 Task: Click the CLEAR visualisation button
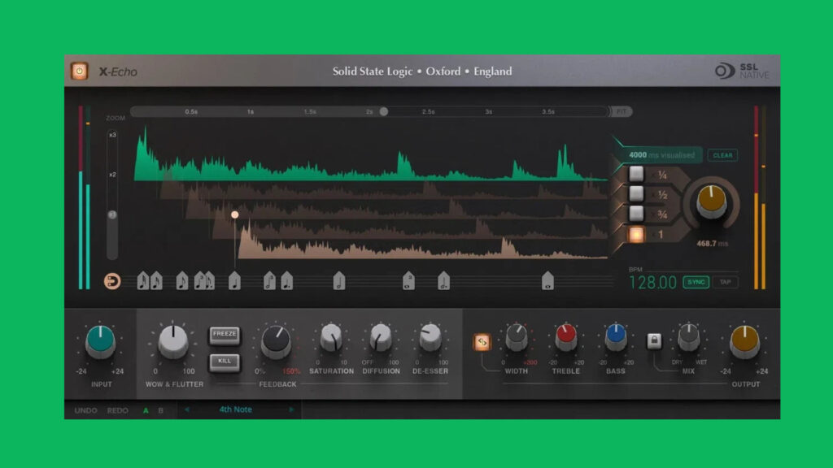coord(722,155)
